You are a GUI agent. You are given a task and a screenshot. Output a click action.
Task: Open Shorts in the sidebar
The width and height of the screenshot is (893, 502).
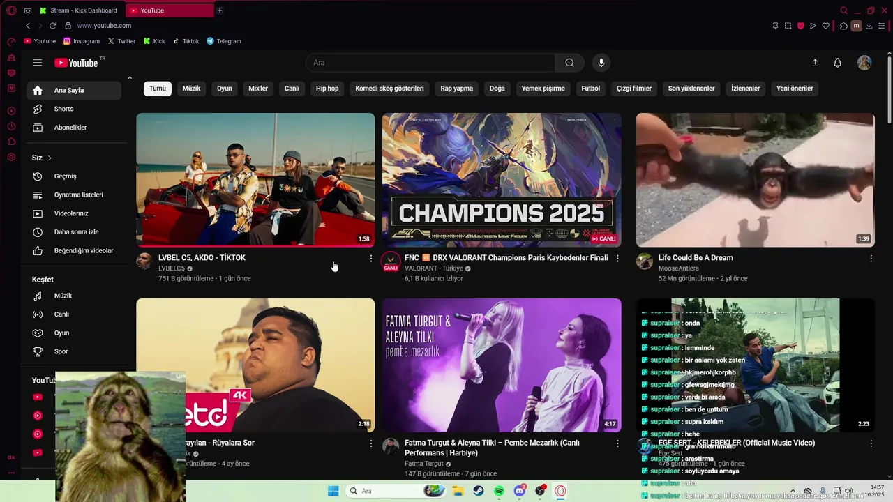(74, 109)
